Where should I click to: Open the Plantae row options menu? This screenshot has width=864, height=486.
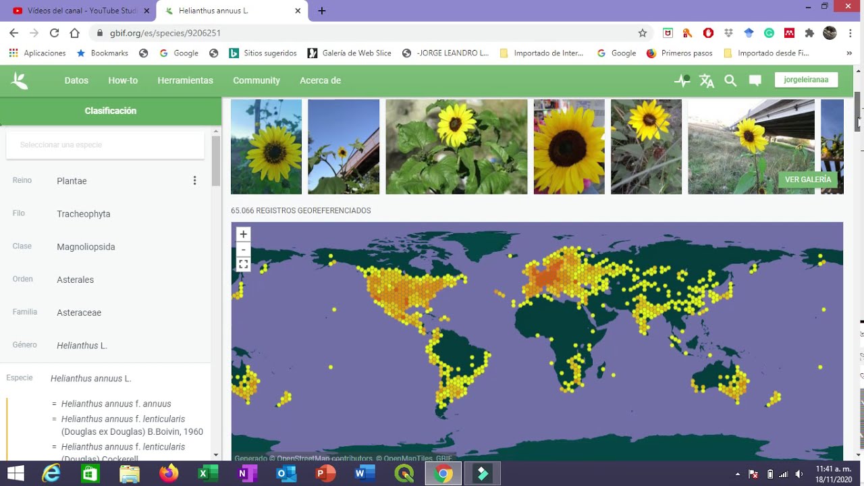click(x=194, y=180)
